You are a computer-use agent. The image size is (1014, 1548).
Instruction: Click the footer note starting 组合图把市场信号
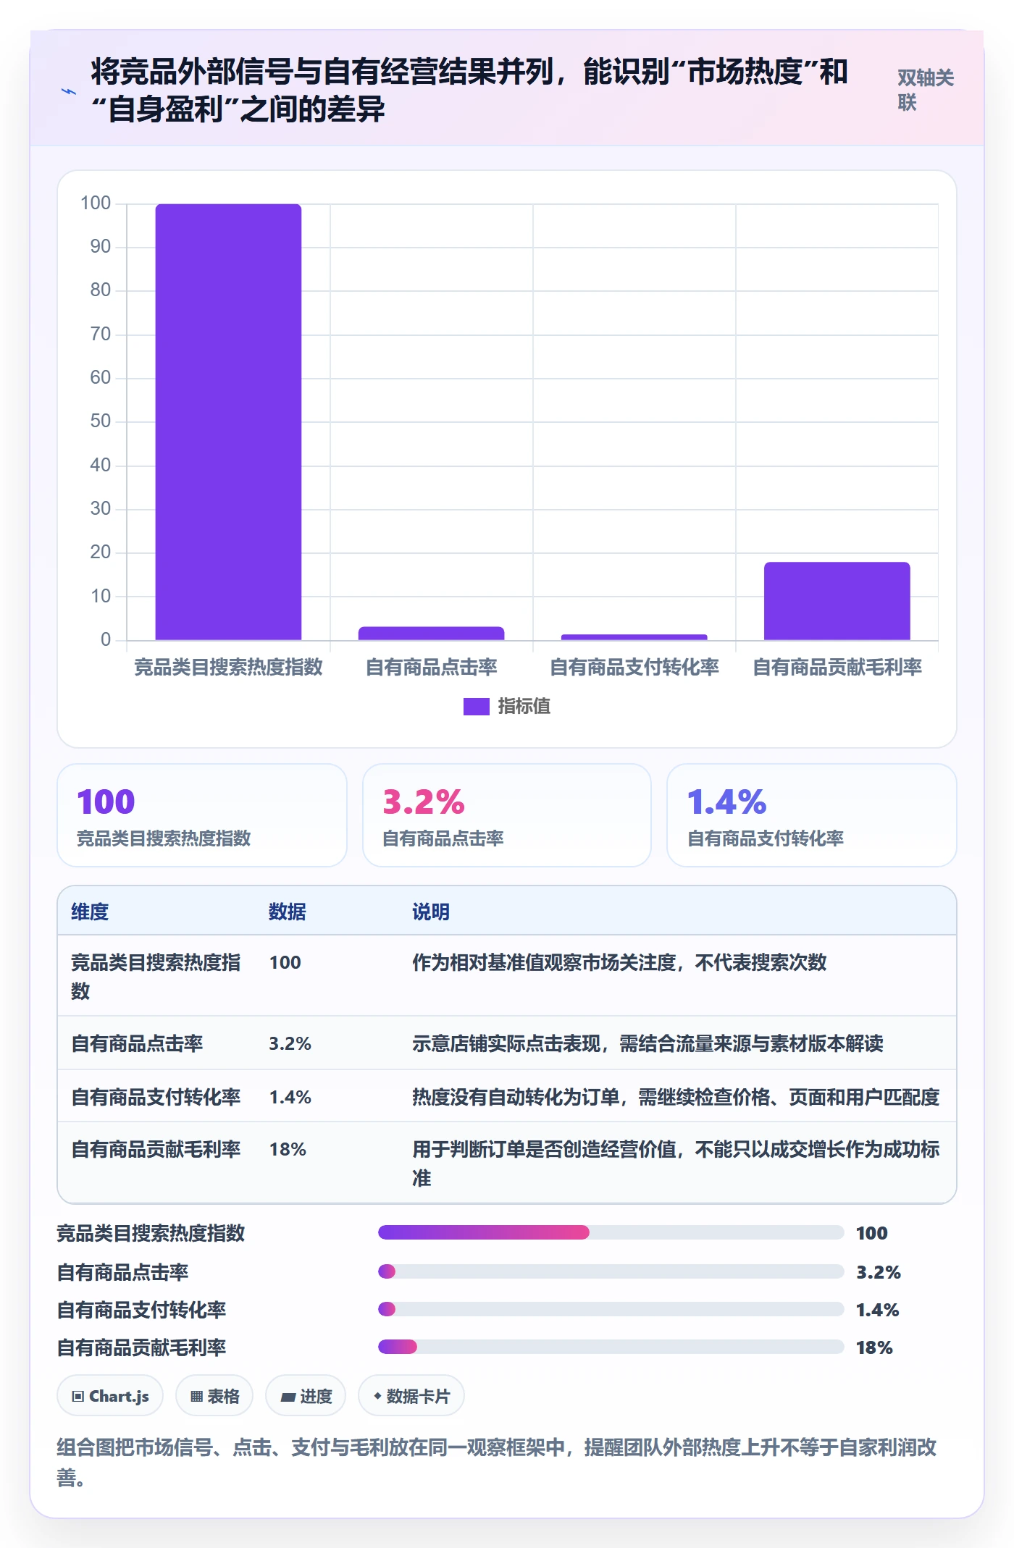click(497, 1462)
